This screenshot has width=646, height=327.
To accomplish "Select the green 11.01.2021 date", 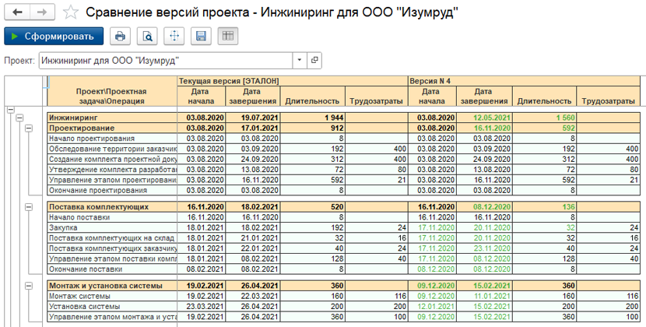I will [484, 296].
